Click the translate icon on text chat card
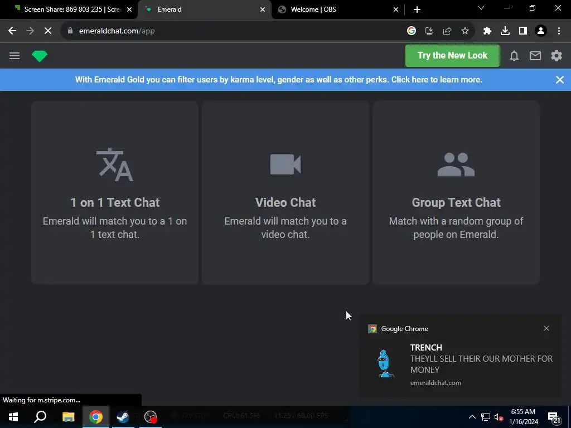571x428 pixels. (x=115, y=164)
